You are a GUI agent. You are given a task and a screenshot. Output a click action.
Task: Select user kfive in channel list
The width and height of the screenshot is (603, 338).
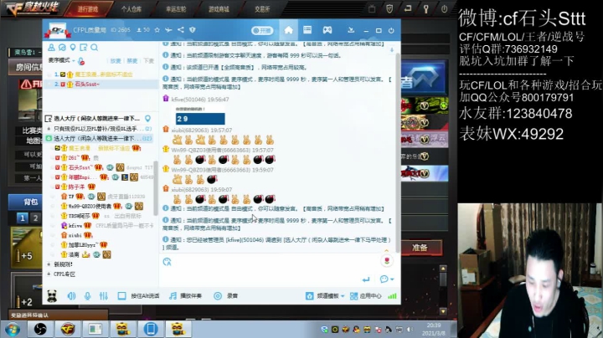point(75,225)
